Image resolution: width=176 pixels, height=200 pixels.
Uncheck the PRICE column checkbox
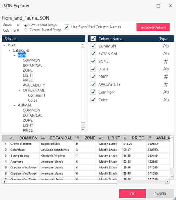pos(93,77)
